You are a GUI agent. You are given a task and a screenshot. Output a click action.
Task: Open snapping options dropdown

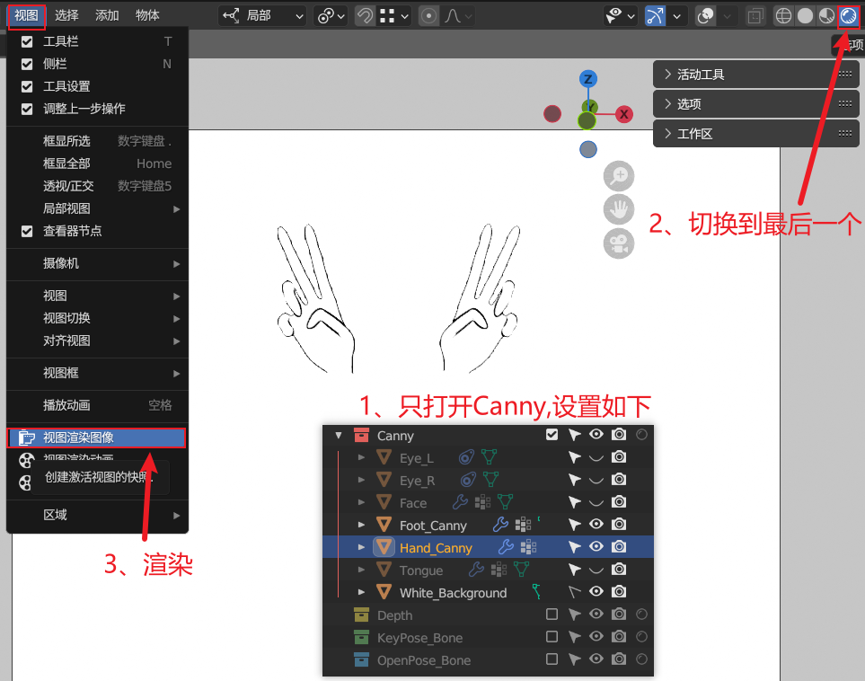tap(395, 16)
